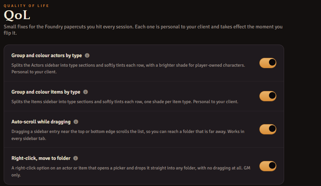Image resolution: width=321 pixels, height=186 pixels.
Task: Click 'Personal to your client.' line under actors
Action: 34,72
